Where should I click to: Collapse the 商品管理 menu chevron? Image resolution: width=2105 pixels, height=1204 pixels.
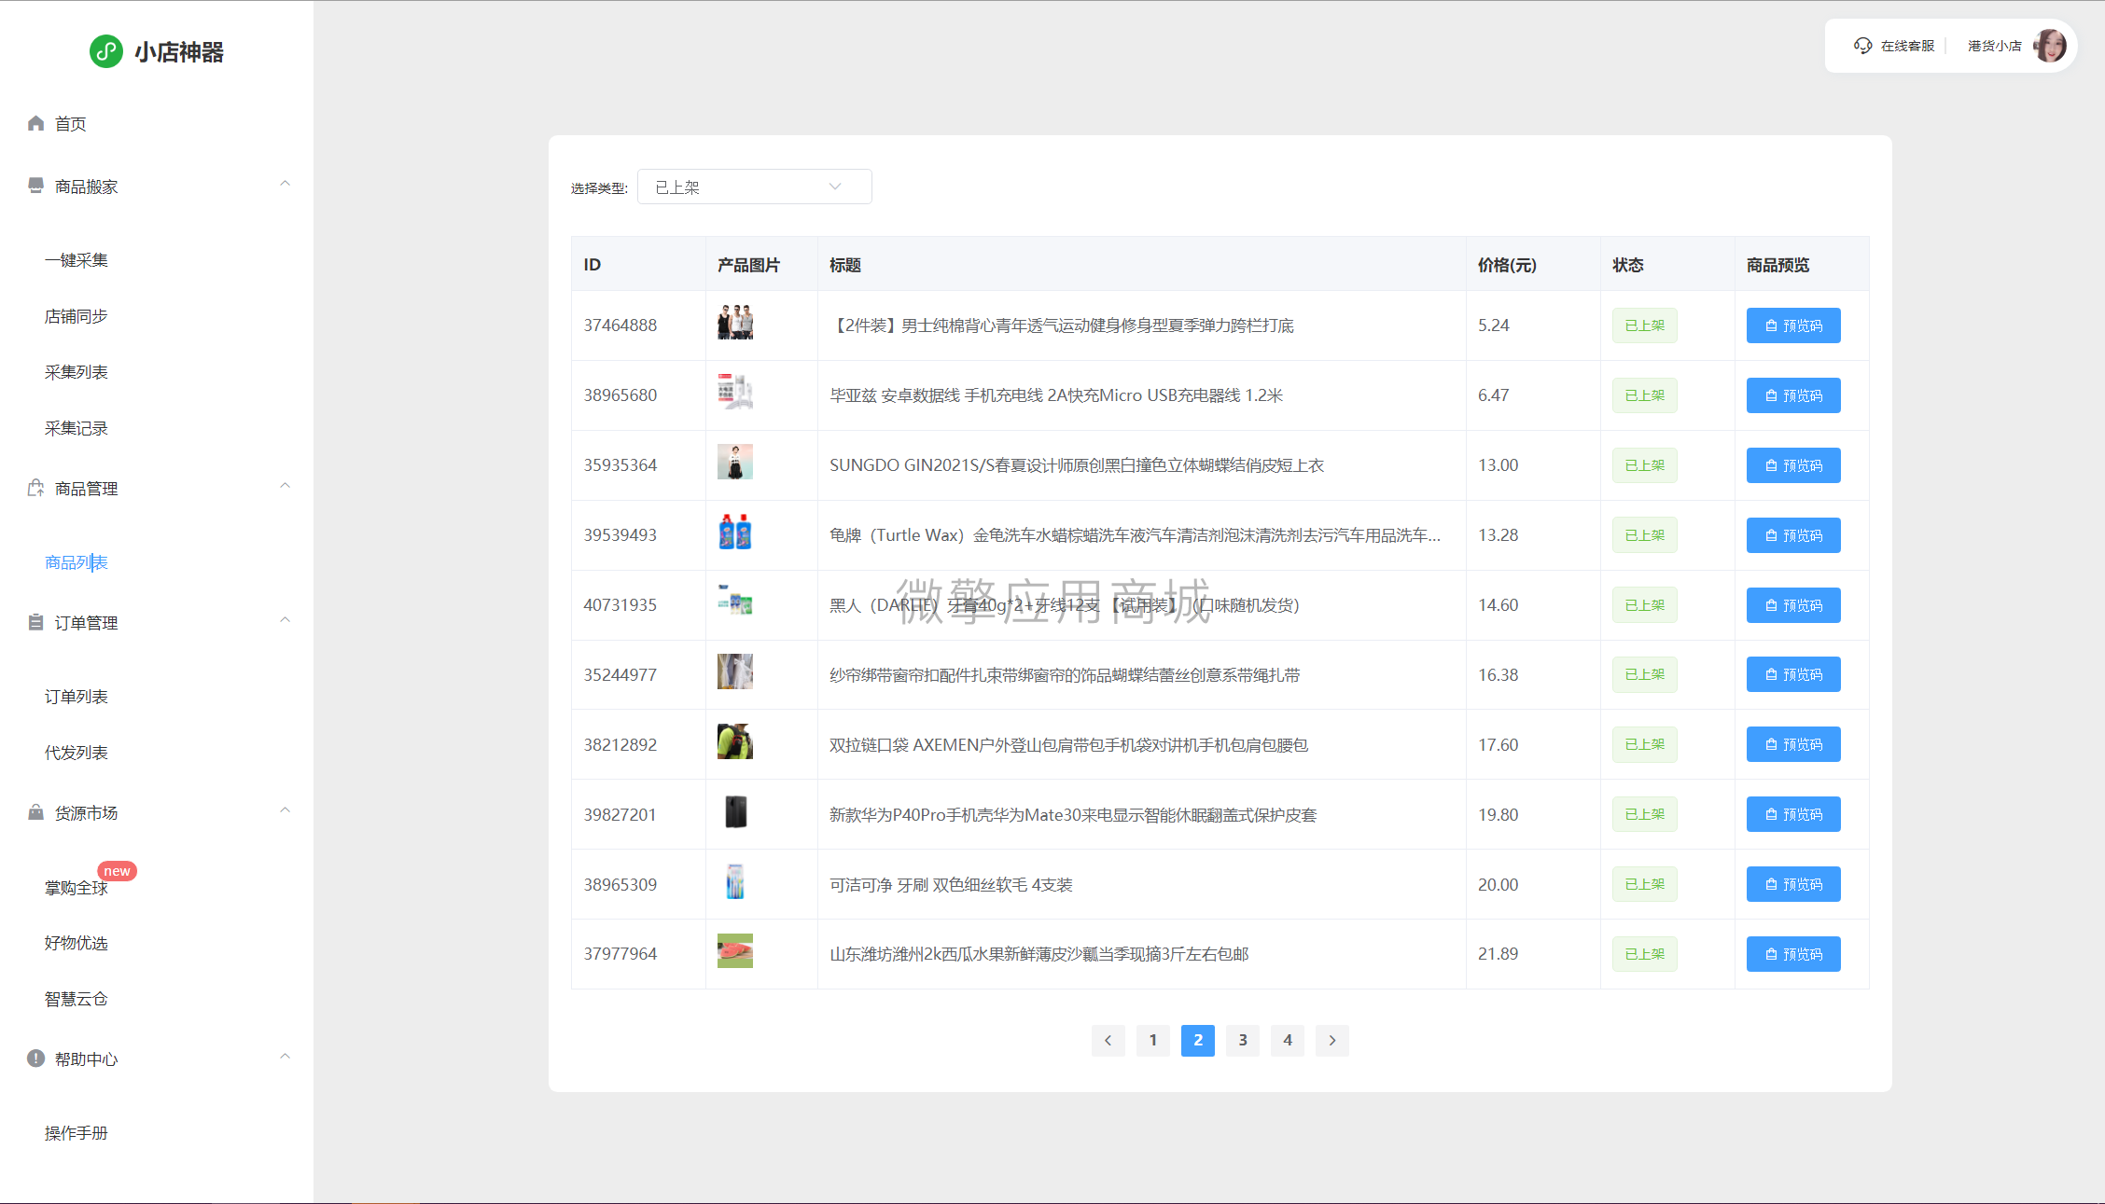(286, 486)
